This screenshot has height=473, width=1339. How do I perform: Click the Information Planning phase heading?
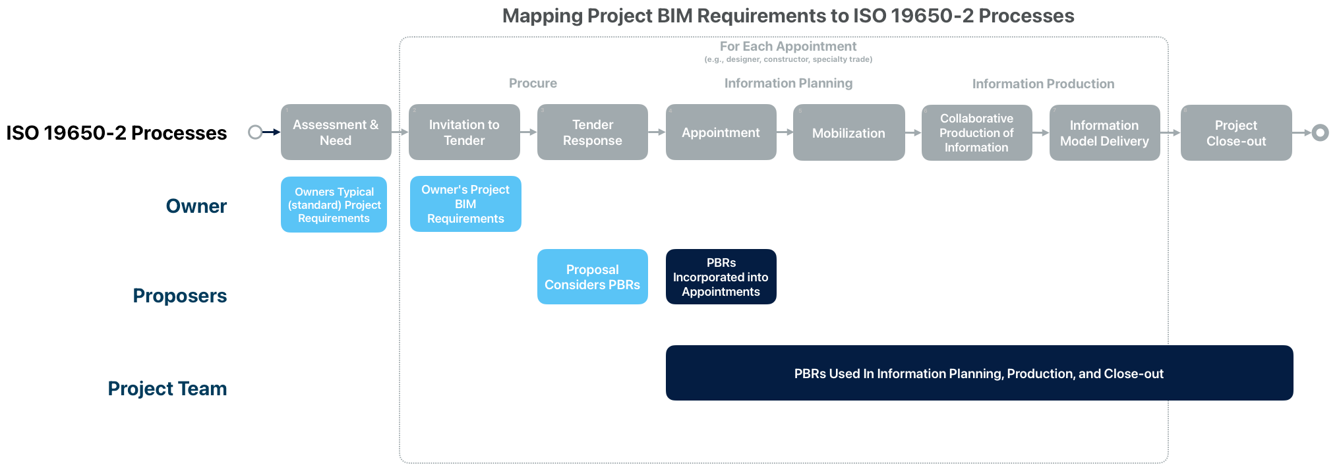(x=788, y=83)
